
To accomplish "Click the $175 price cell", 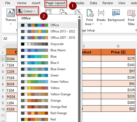I will pyautogui.click(x=118, y=58).
